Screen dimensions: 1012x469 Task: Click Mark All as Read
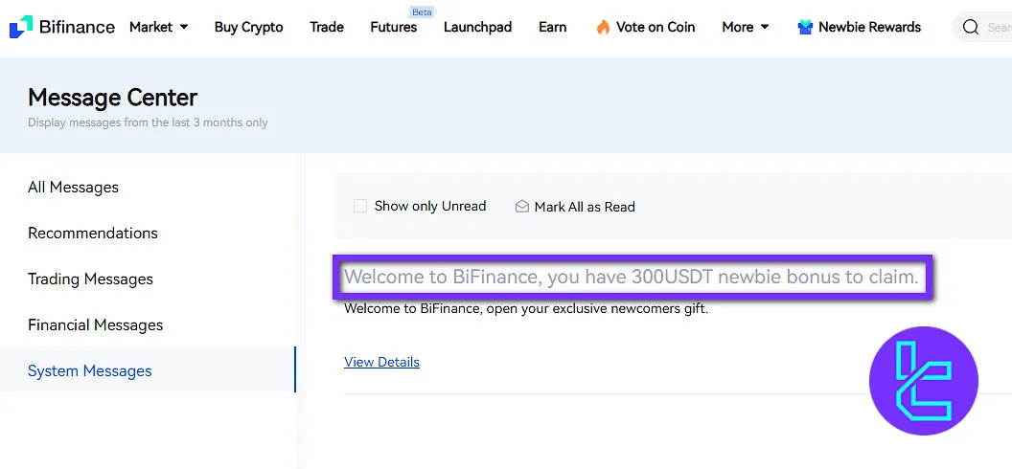click(x=585, y=207)
